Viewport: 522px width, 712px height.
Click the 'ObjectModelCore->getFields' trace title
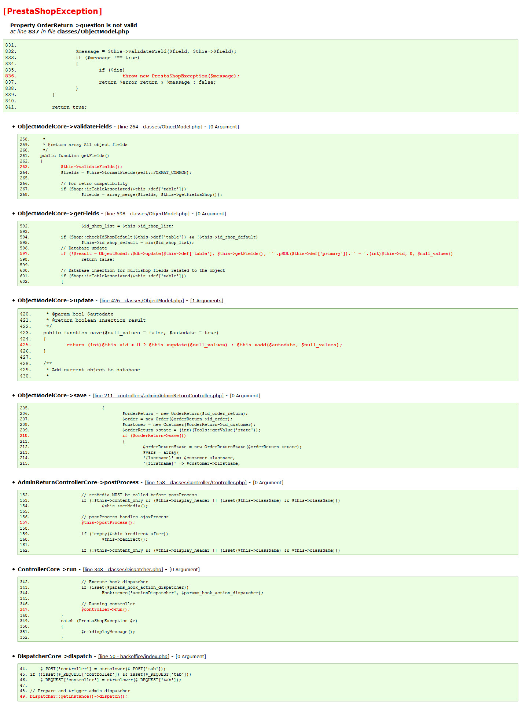(58, 213)
